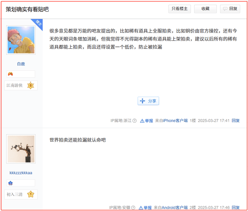This screenshot has height=211, width=248.
Task: Click the thread title 策划确实有看贴吧
Action: [x=27, y=9]
